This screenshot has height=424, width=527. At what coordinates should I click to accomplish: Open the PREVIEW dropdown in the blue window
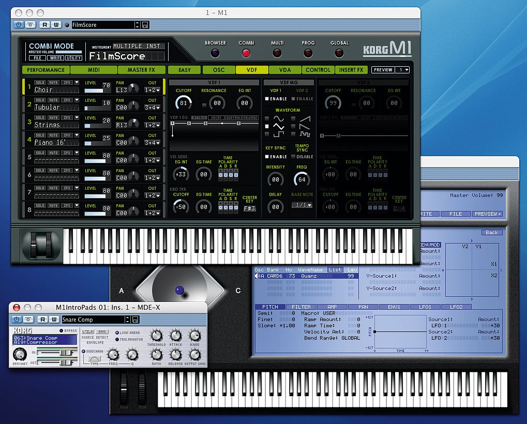[488, 214]
